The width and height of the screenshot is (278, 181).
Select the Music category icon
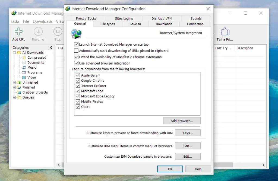[24, 68]
